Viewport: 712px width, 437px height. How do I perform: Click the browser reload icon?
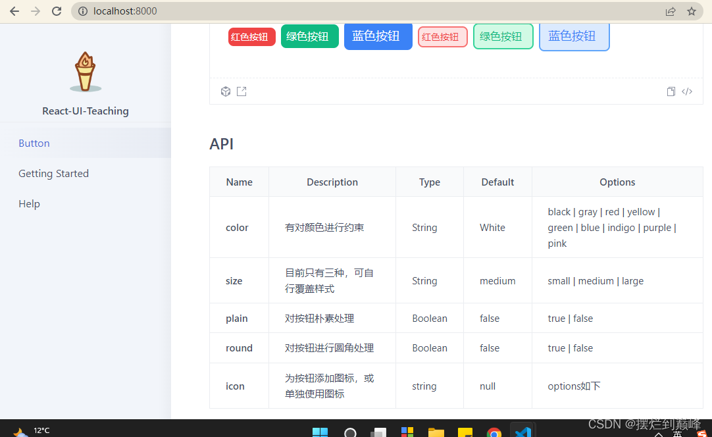(x=56, y=11)
